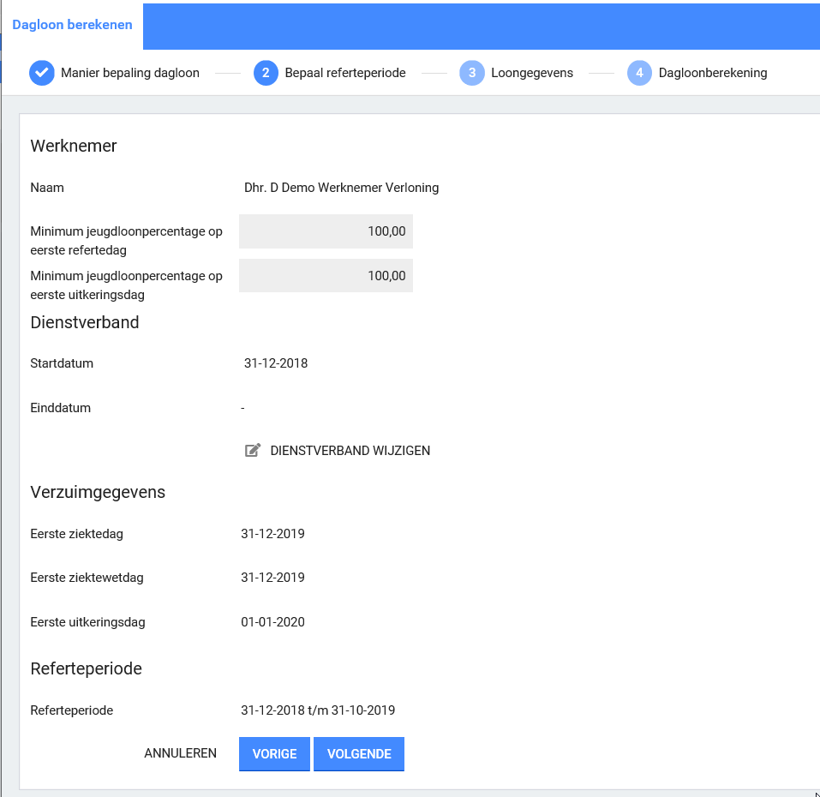
Task: Go back with the VORIGE button
Action: [274, 754]
